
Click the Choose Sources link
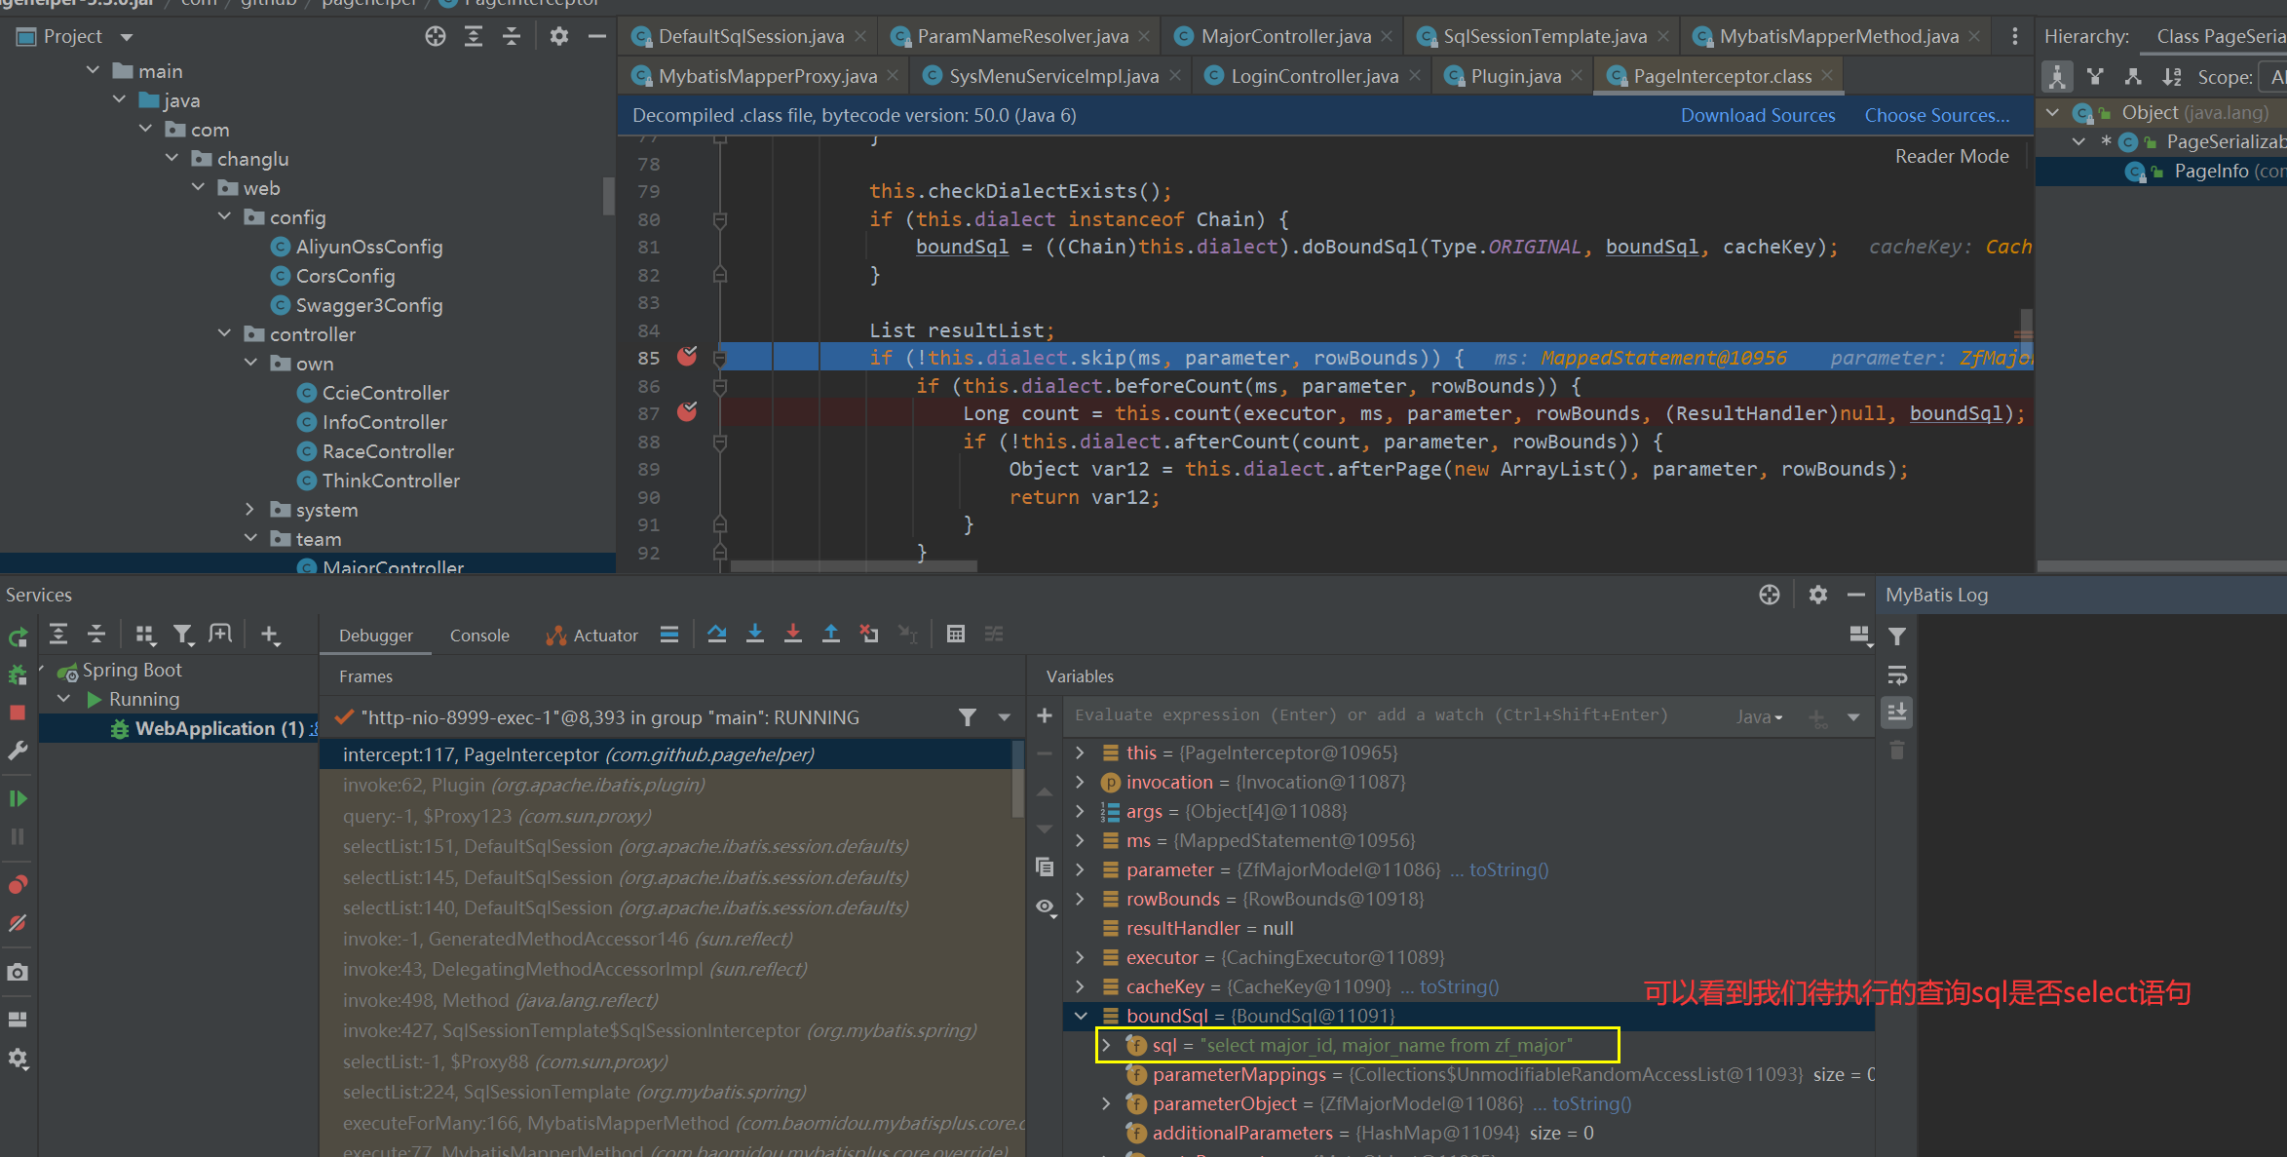click(1936, 115)
